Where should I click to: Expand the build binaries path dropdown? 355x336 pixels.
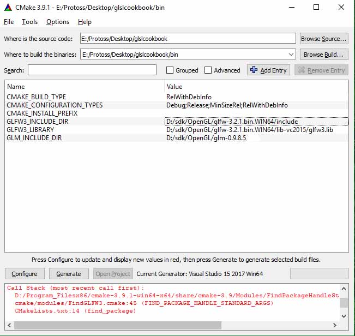coord(291,55)
